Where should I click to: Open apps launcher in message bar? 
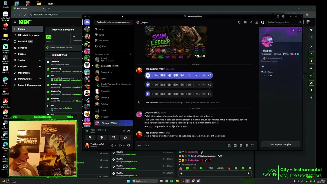click(253, 145)
